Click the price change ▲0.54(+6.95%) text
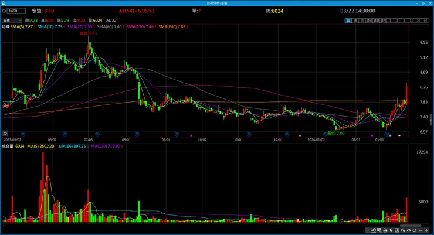434x235 pixels. coord(137,11)
